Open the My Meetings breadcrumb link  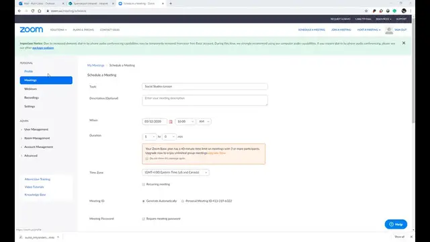click(x=95, y=66)
